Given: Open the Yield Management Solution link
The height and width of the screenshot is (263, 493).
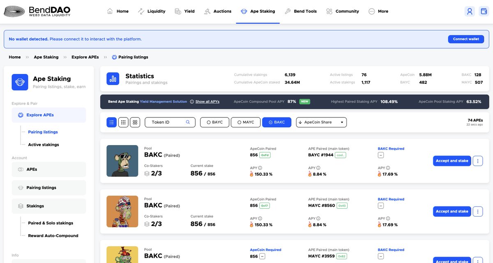Looking at the screenshot, I should pyautogui.click(x=164, y=102).
